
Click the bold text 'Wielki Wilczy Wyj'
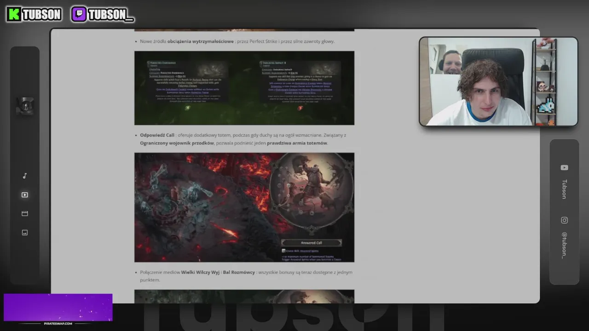[x=201, y=272]
